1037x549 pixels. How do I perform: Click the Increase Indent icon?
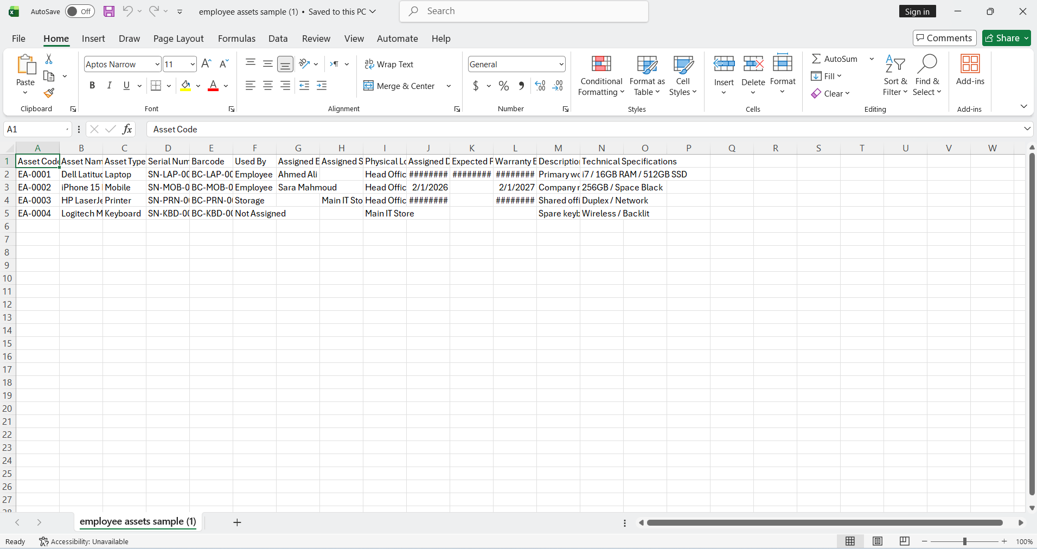[x=322, y=86]
